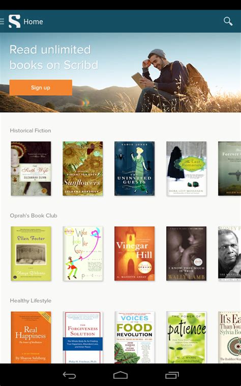Tap the Android home button
This screenshot has height=386, width=241.
coord(120,375)
